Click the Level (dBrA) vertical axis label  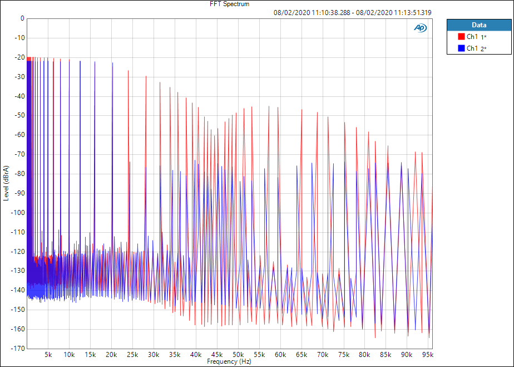click(6, 183)
